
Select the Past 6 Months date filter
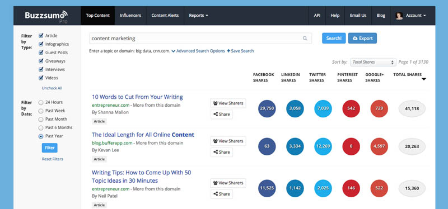(41, 128)
